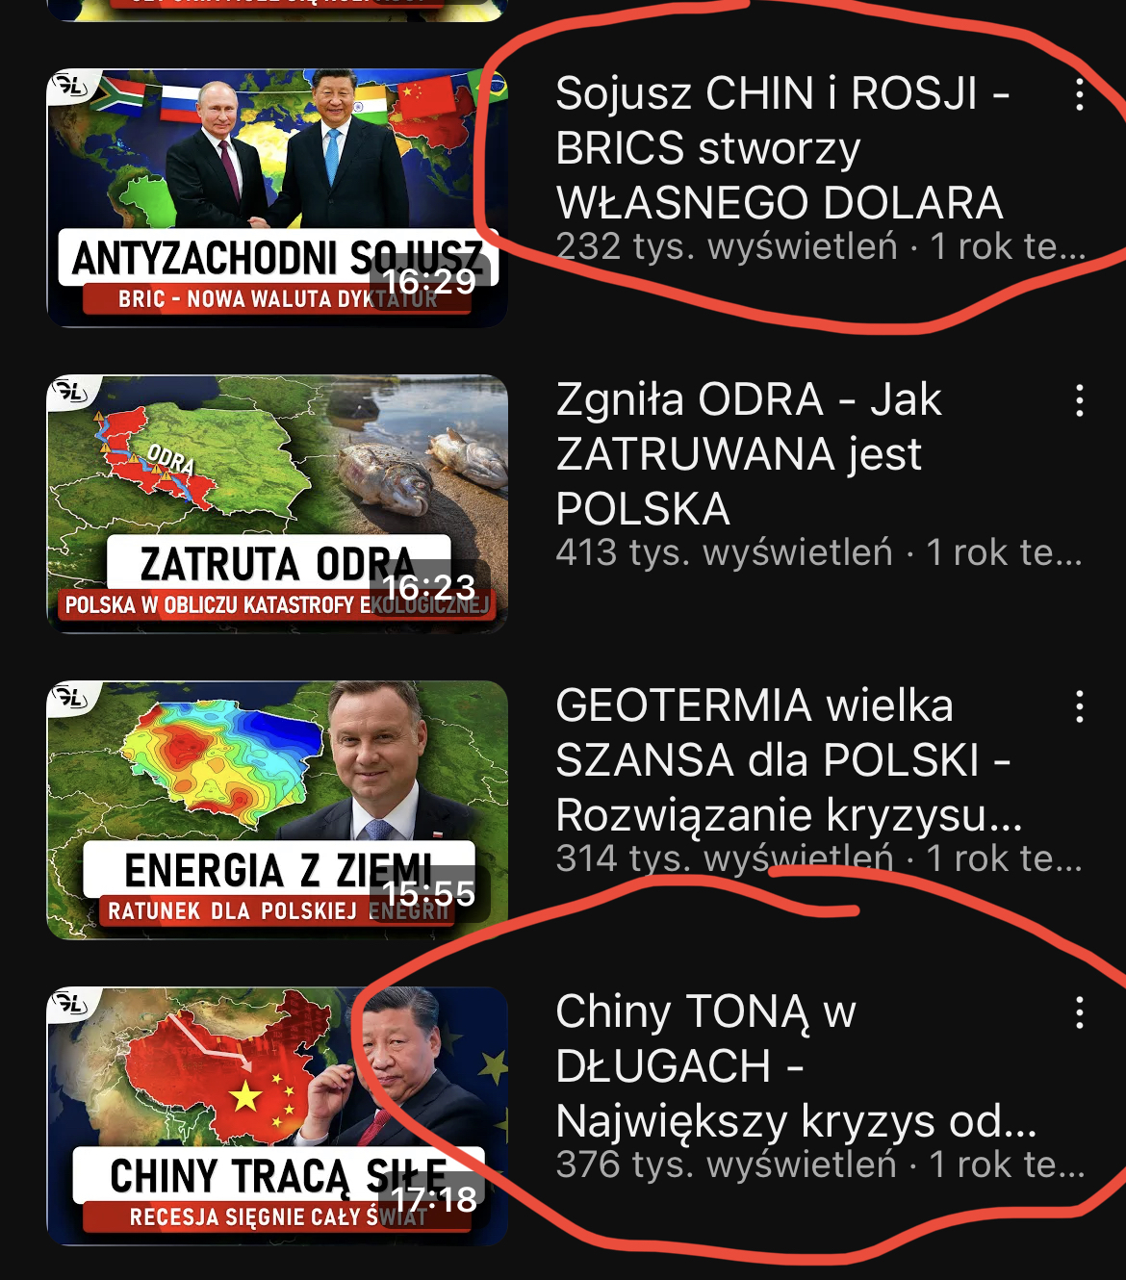Tap title Sojusz CHIN i ROSJI - BRICS

[781, 147]
